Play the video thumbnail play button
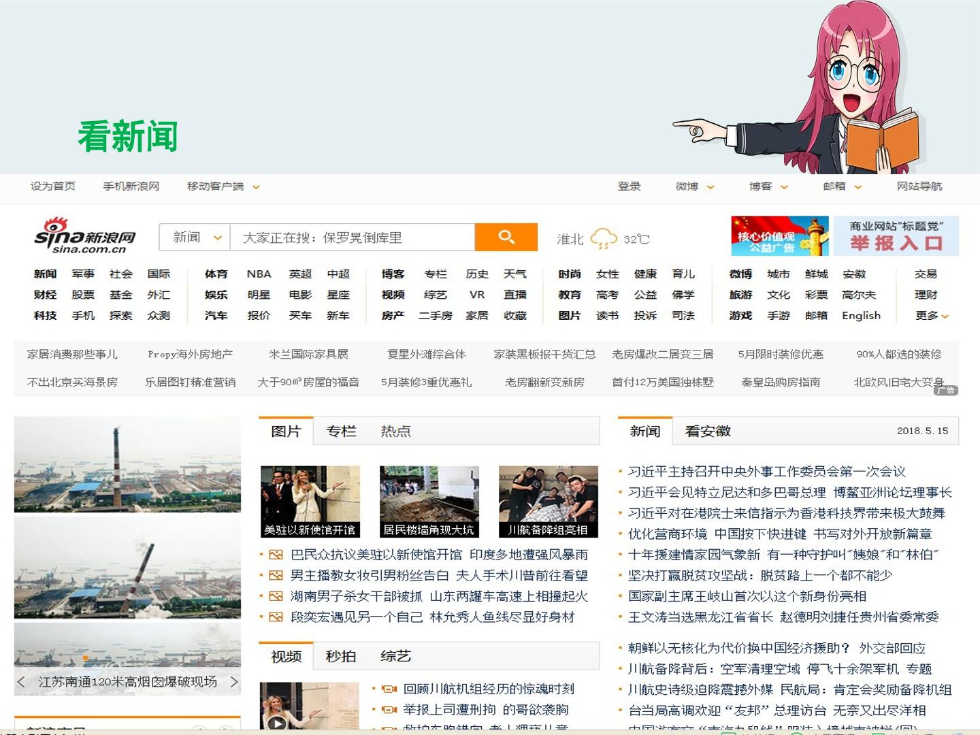The image size is (980, 735). pos(276,722)
